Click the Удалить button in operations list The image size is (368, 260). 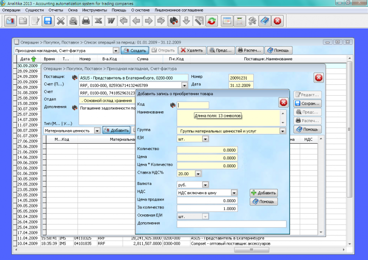[x=192, y=51]
